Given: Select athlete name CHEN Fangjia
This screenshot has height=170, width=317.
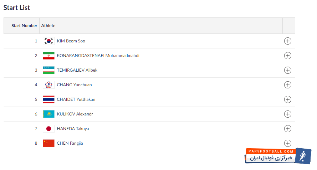Looking at the screenshot, I should 70,143.
